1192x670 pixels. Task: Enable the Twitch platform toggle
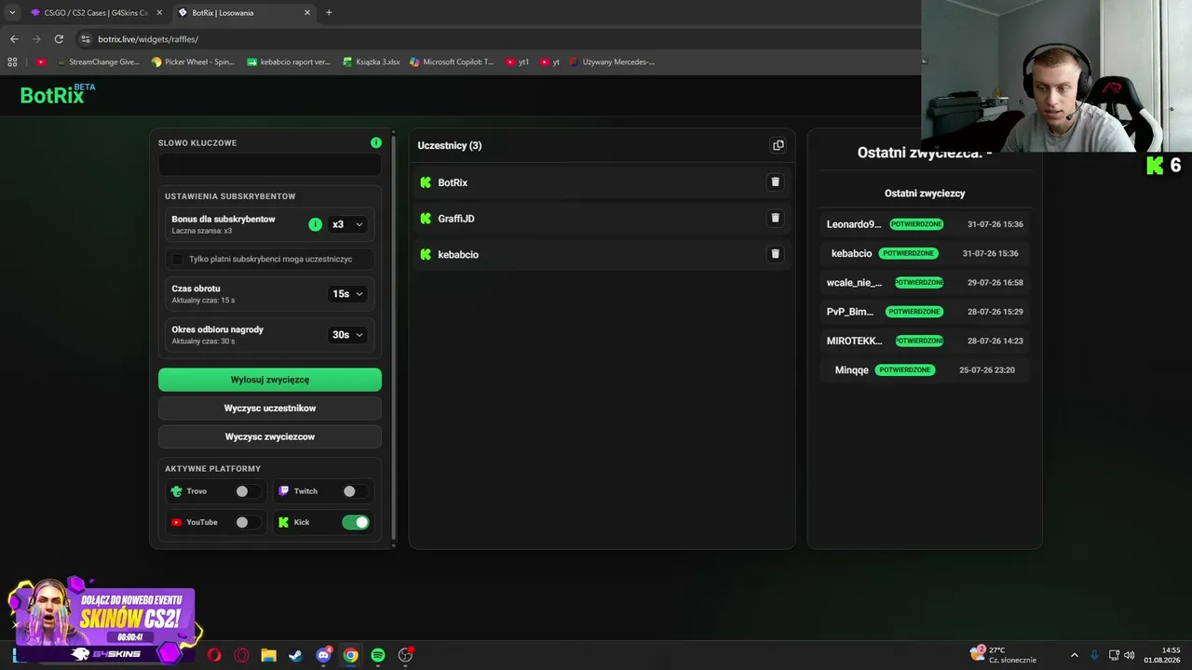[x=356, y=491]
